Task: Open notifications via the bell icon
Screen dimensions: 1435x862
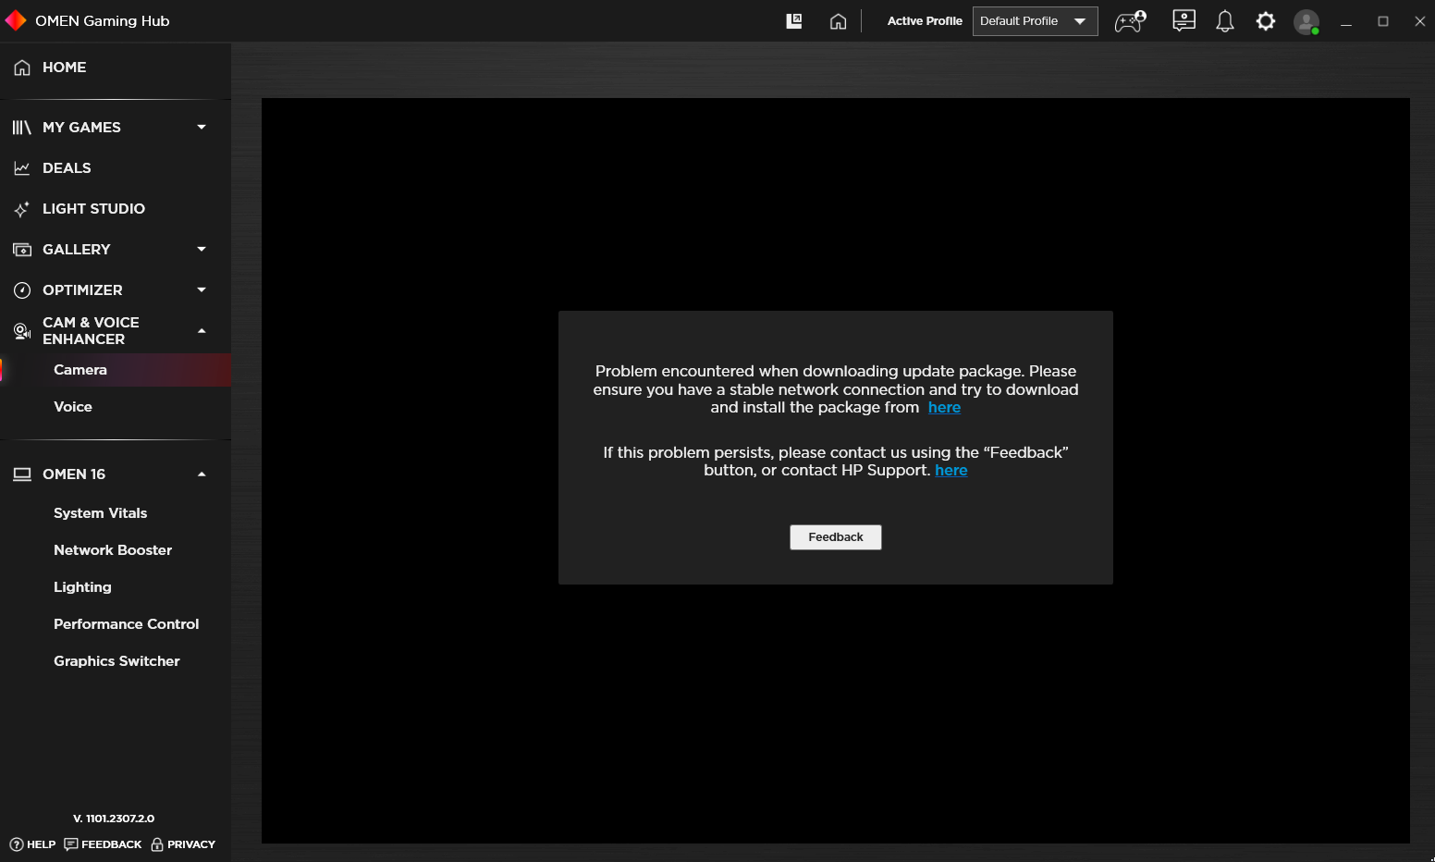Action: [x=1224, y=20]
